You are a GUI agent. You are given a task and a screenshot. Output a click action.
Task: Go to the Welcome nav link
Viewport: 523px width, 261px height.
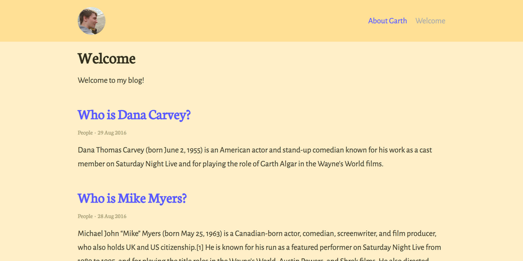coord(430,21)
